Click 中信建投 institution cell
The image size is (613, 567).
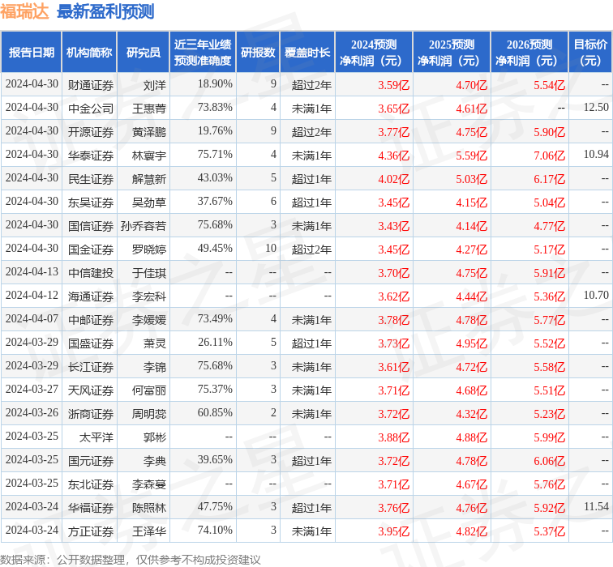pos(91,273)
